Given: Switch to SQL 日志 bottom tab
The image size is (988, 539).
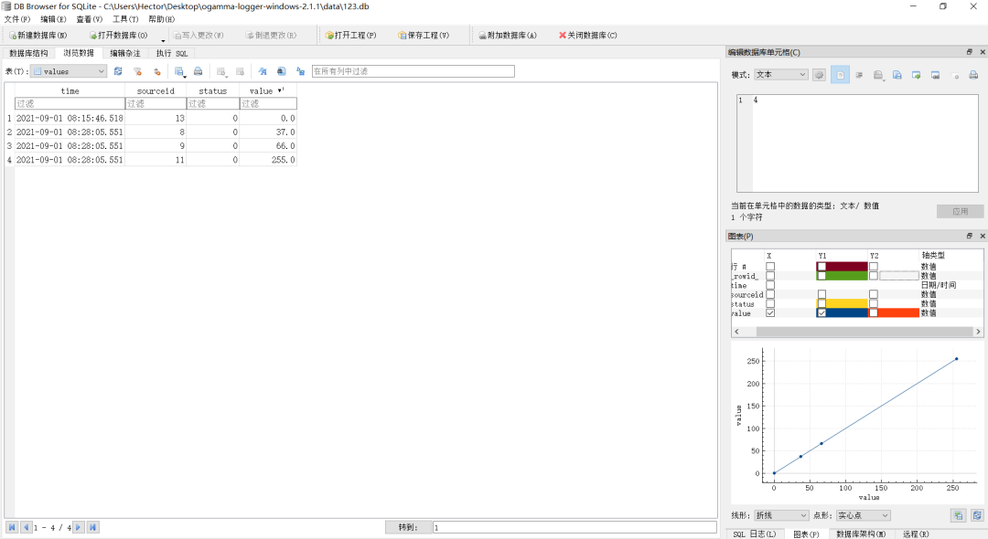Looking at the screenshot, I should [x=754, y=534].
